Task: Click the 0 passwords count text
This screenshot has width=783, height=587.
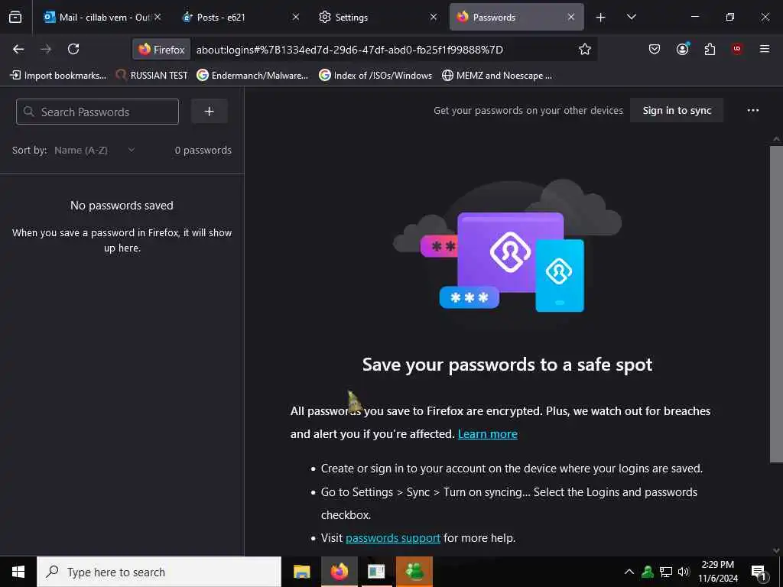Action: (203, 151)
